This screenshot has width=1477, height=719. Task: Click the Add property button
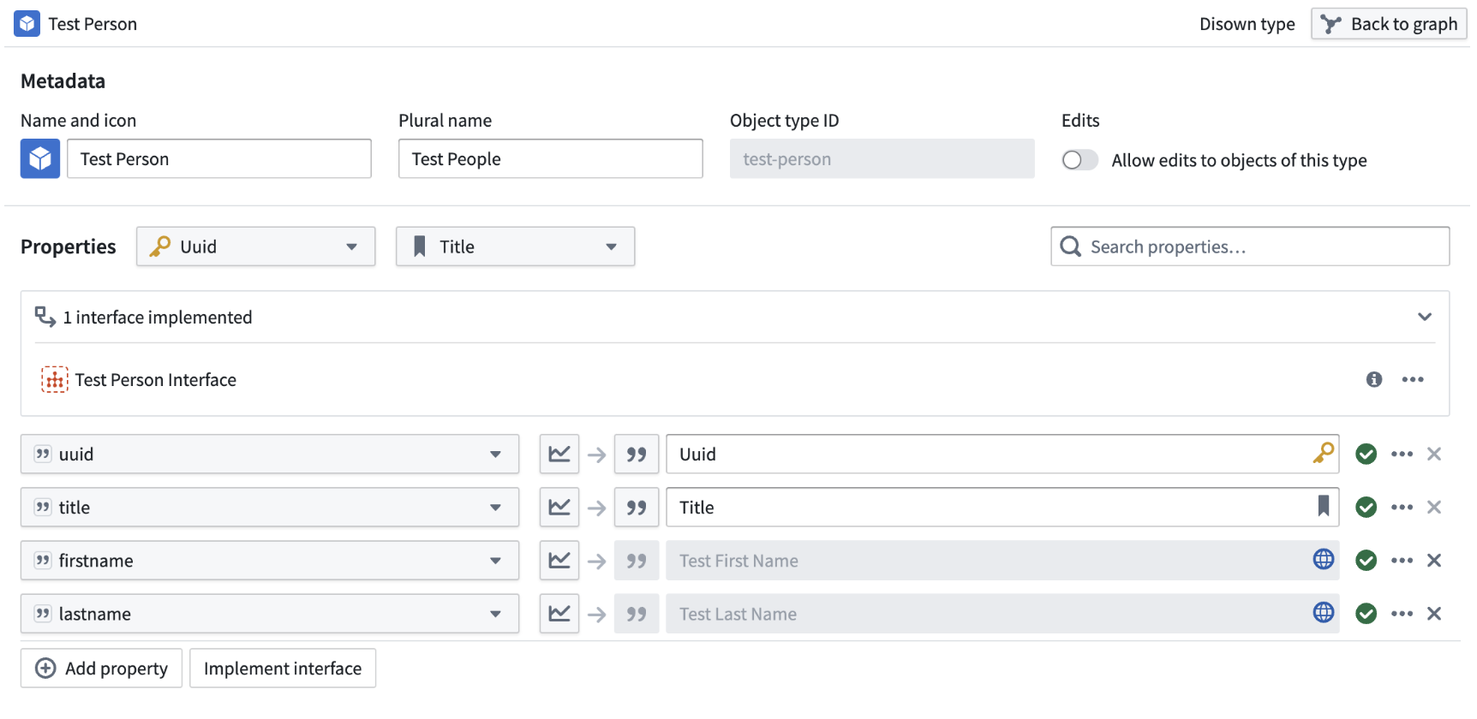(x=101, y=668)
